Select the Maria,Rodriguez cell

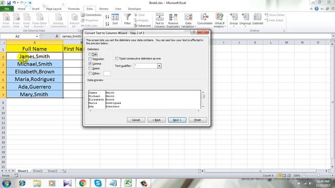coord(35,79)
